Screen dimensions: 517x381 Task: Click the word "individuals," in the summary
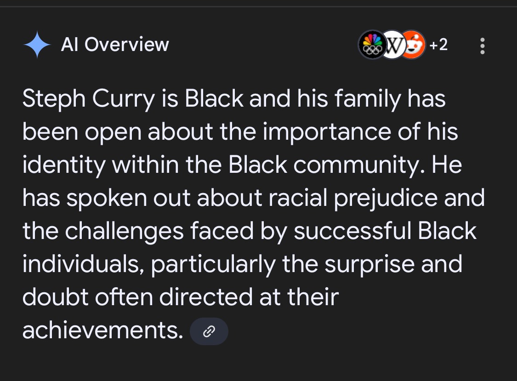pyautogui.click(x=84, y=264)
